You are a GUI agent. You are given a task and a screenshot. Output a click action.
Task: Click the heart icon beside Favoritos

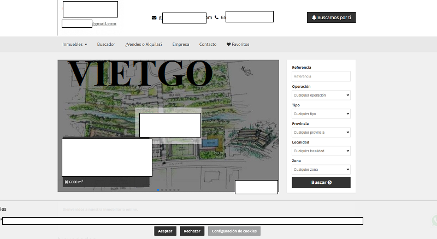pyautogui.click(x=229, y=44)
